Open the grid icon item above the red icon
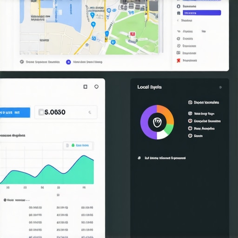 [x=178, y=53]
